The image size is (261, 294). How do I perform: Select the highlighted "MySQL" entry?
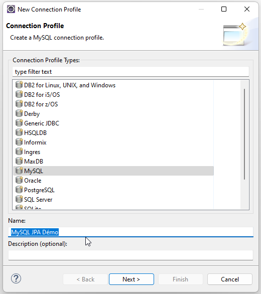pyautogui.click(x=113, y=171)
